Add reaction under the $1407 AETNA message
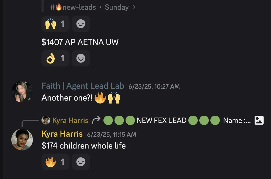This screenshot has width=271, height=179. click(x=81, y=58)
